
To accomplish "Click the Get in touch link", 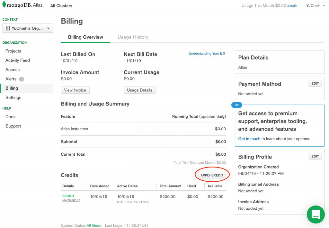I will (x=249, y=139).
